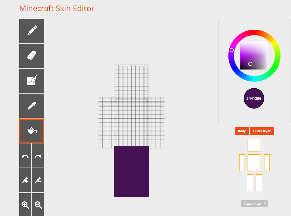Screen dimensions: 291x216
Task: Click the Minecraft Skin Editor title
Action: (x=57, y=9)
